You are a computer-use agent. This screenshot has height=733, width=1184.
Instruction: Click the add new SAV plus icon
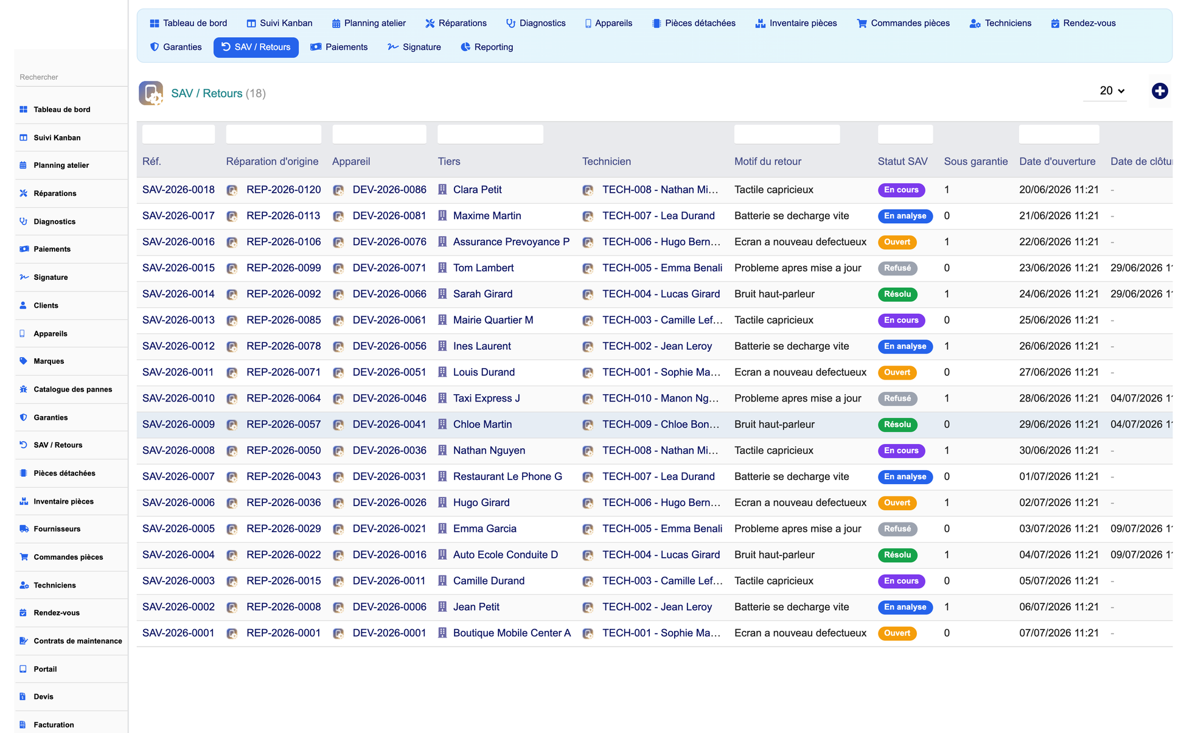click(1160, 91)
